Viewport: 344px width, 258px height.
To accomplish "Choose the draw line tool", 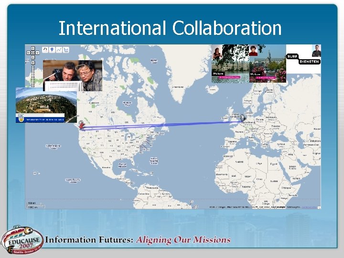I will [x=59, y=50].
